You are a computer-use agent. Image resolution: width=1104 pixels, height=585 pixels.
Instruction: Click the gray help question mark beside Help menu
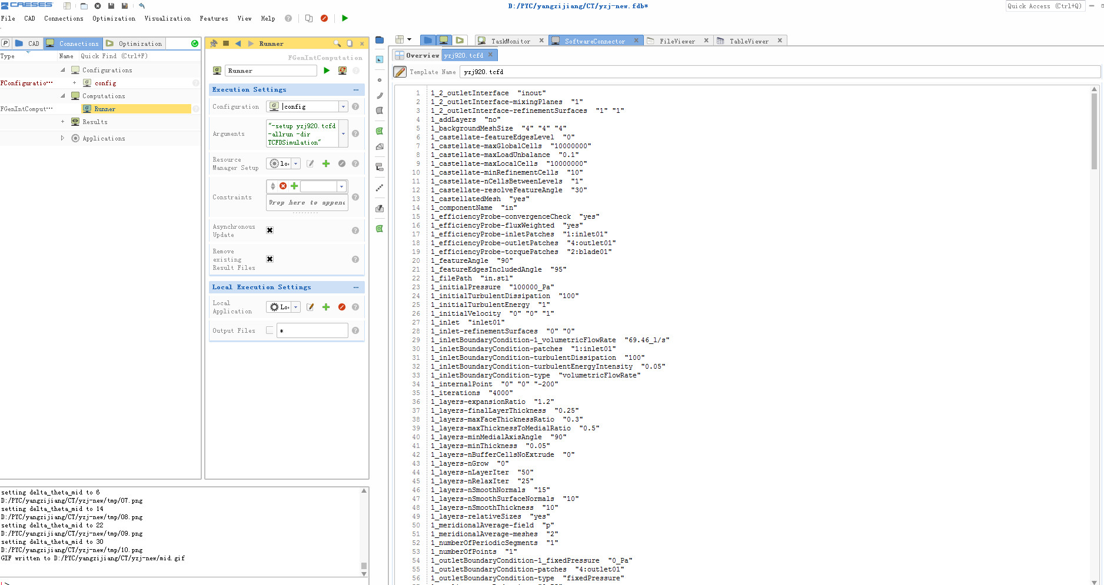pyautogui.click(x=288, y=18)
